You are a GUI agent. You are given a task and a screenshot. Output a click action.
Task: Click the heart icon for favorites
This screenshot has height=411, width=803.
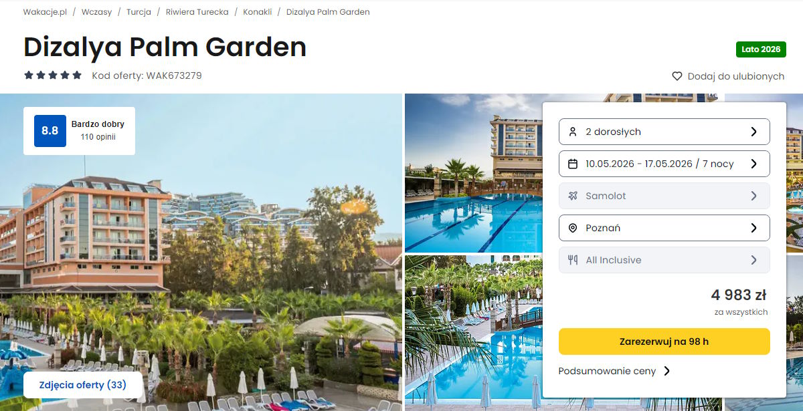(x=677, y=76)
